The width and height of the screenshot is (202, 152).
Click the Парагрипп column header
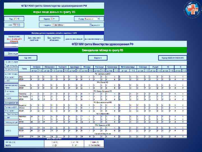click(x=62, y=67)
